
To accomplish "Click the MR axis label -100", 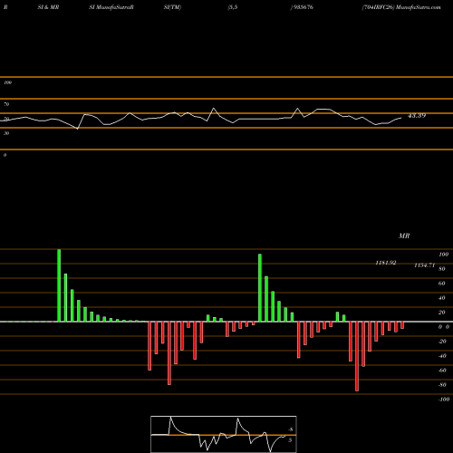I will [x=444, y=400].
